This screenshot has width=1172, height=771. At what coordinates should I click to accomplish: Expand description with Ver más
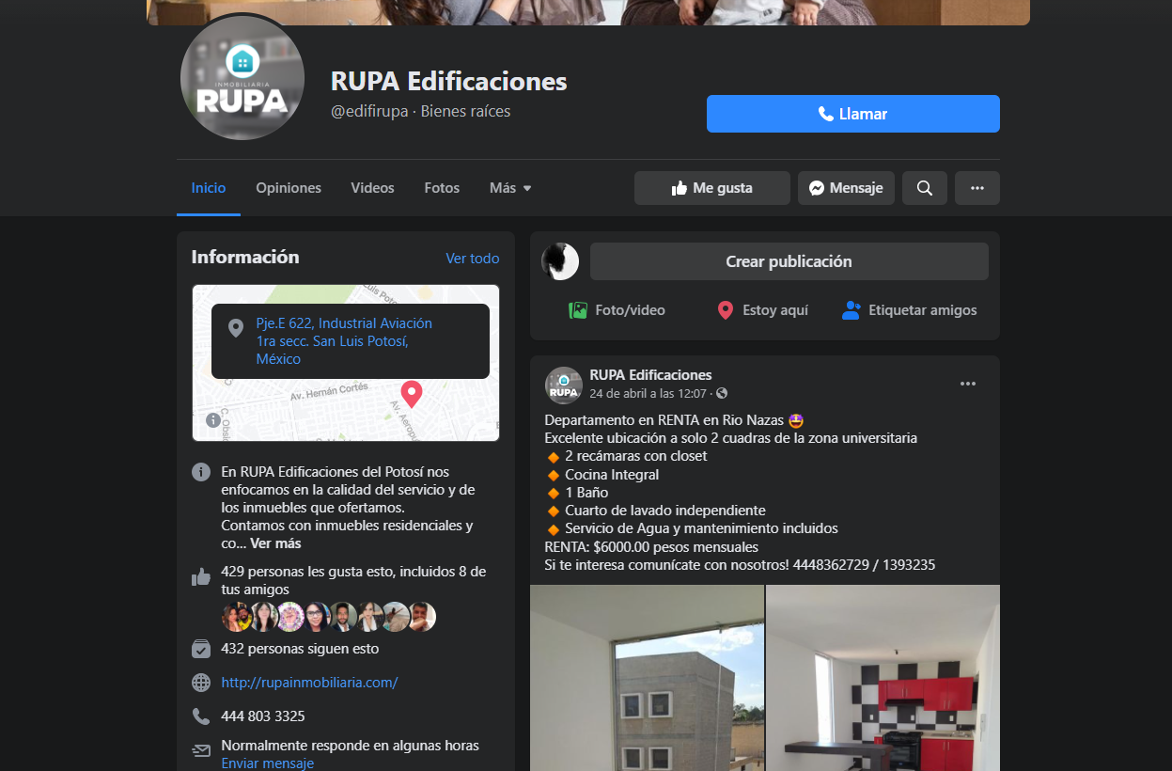tap(275, 543)
